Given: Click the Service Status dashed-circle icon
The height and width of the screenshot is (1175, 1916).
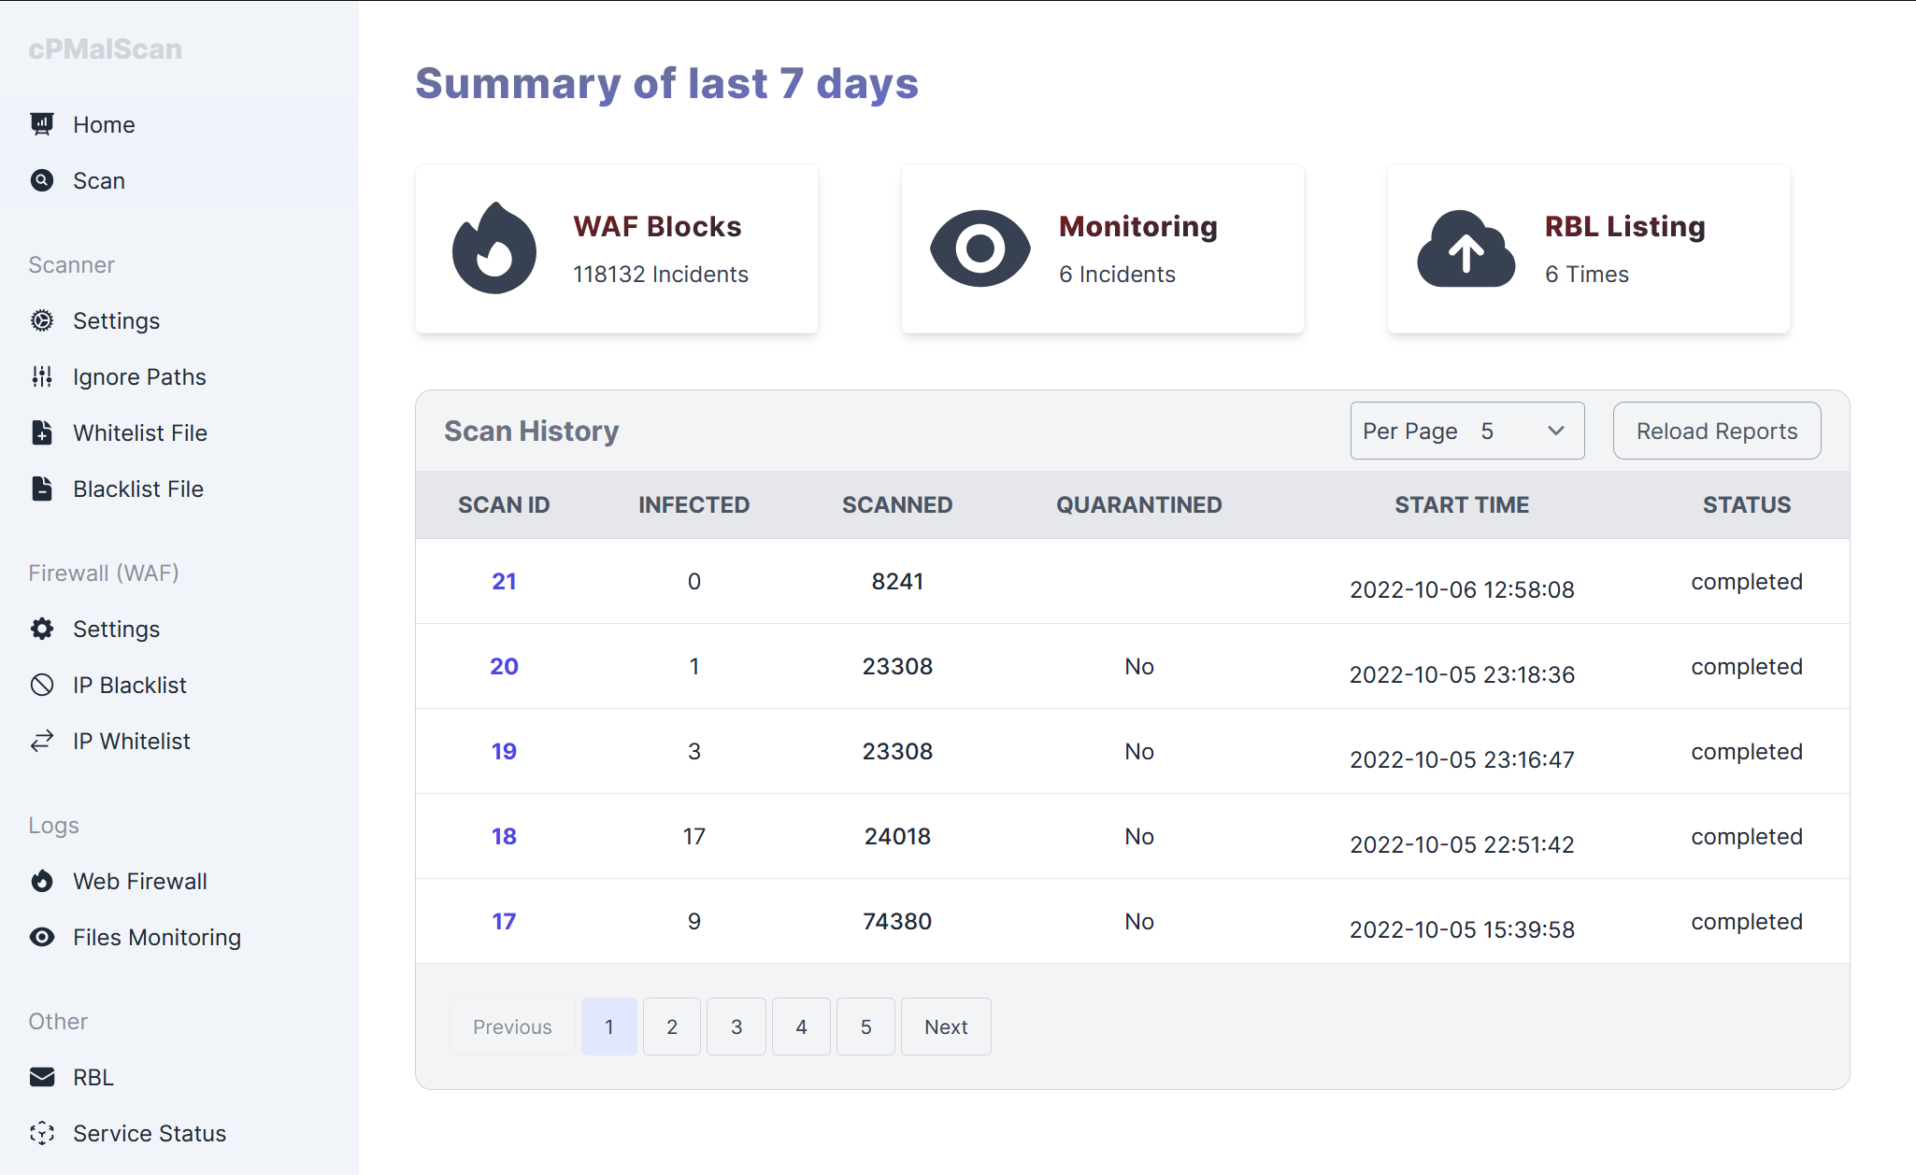Looking at the screenshot, I should tap(42, 1133).
